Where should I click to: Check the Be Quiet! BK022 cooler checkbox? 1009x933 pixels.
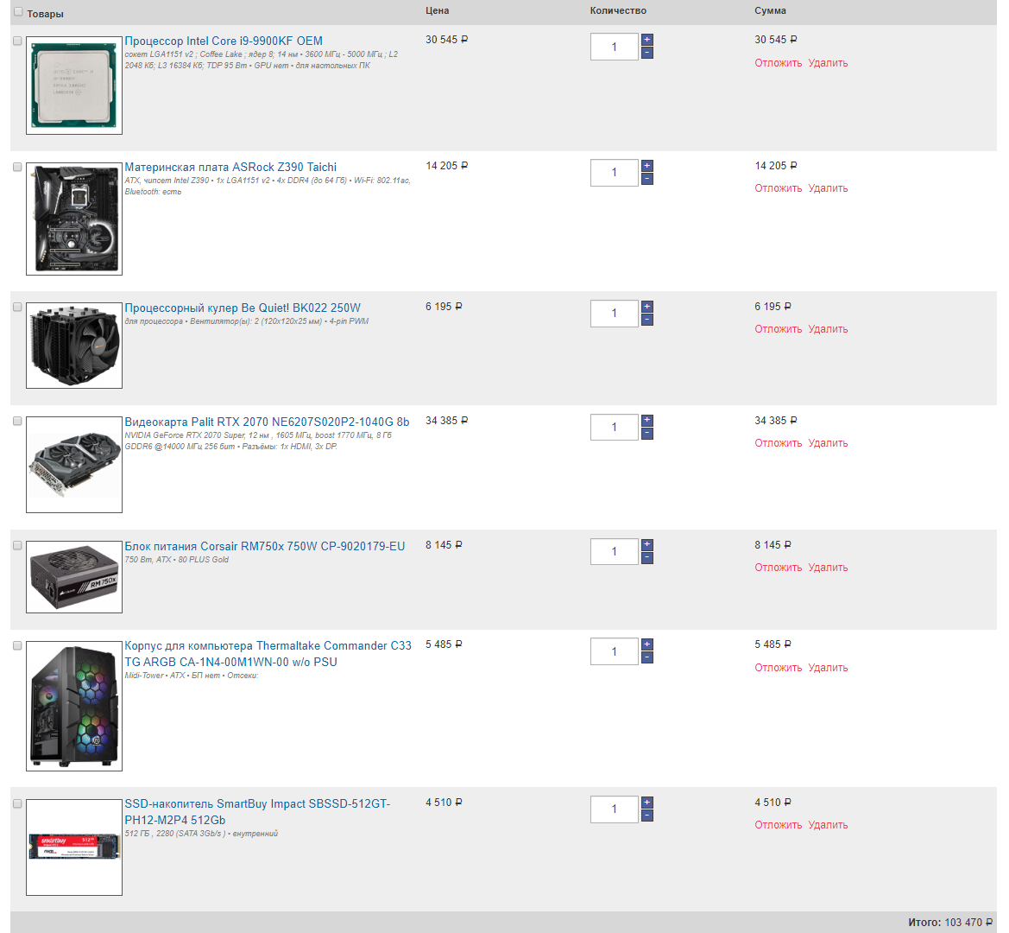[17, 308]
